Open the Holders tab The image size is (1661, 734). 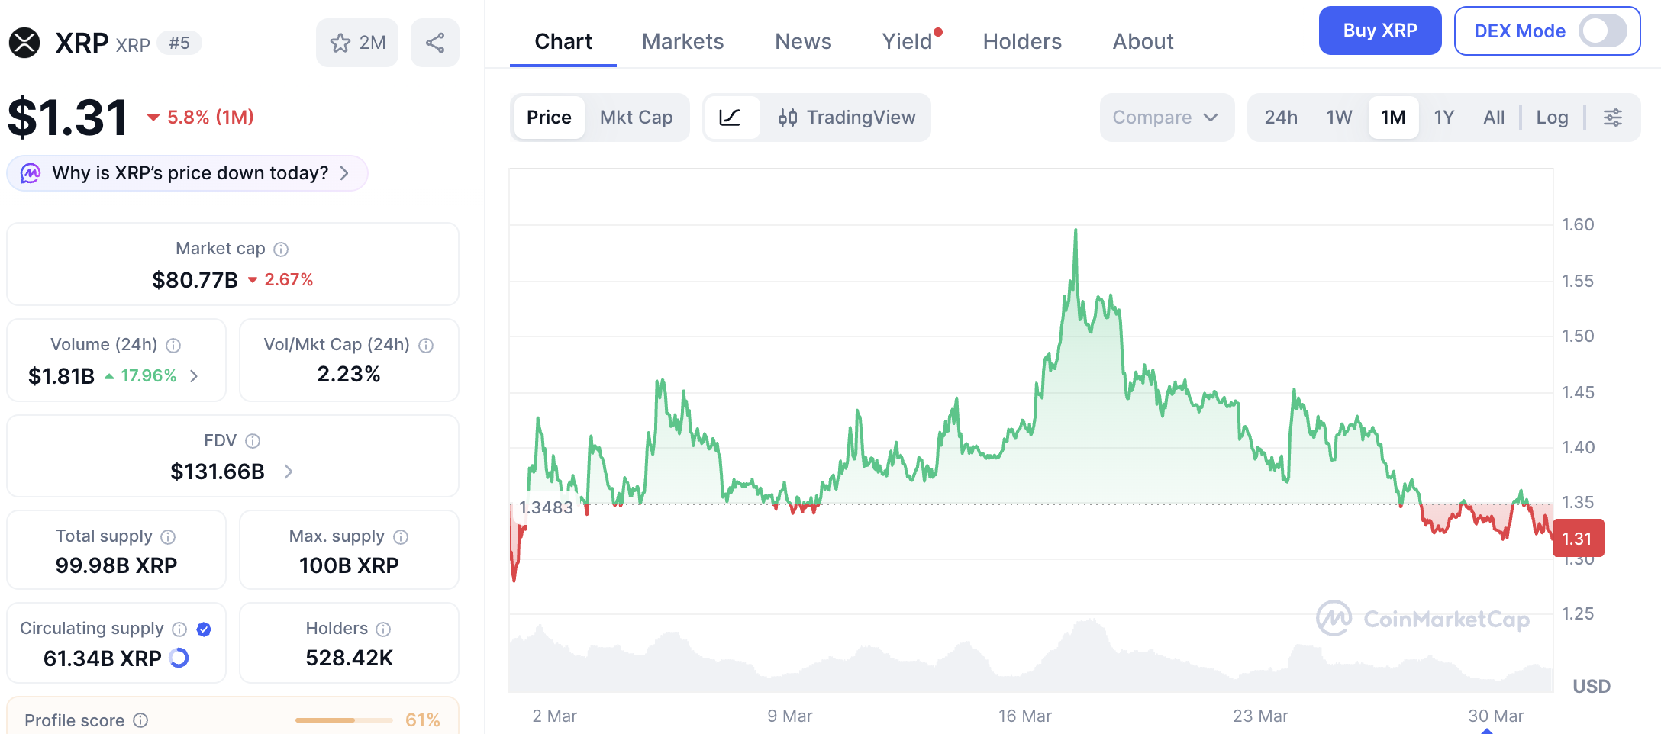[x=1022, y=41]
